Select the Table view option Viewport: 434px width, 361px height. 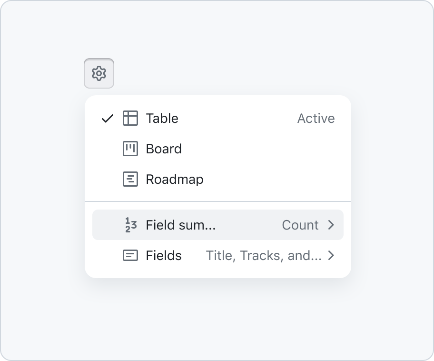pyautogui.click(x=218, y=118)
